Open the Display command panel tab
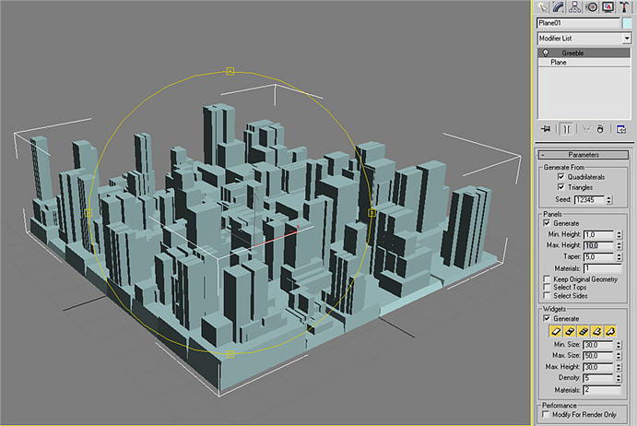637x426 pixels. 608,6
